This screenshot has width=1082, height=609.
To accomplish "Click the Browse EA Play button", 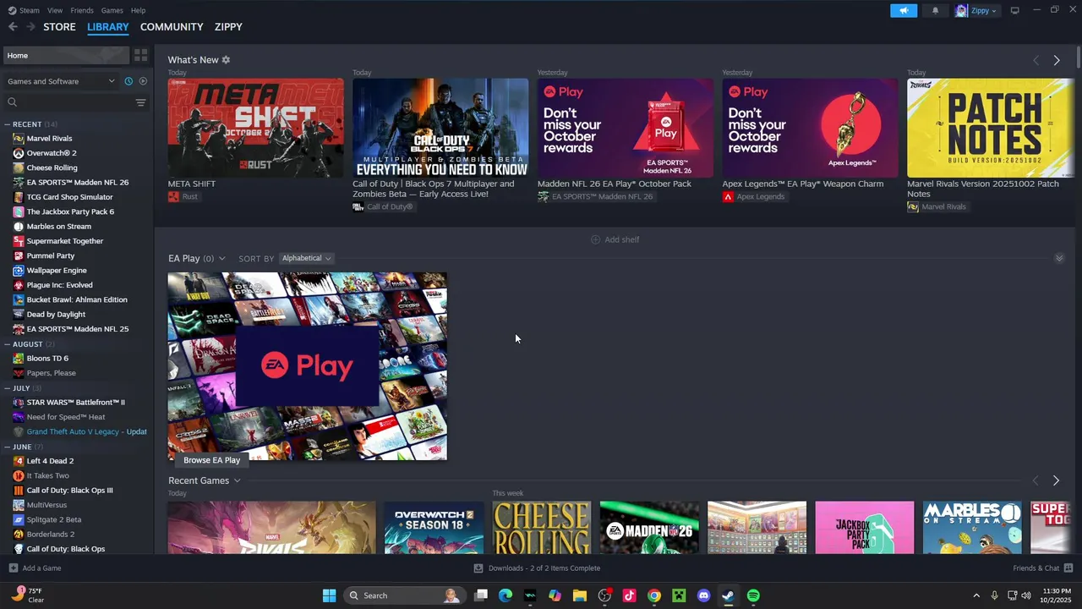I will [211, 460].
